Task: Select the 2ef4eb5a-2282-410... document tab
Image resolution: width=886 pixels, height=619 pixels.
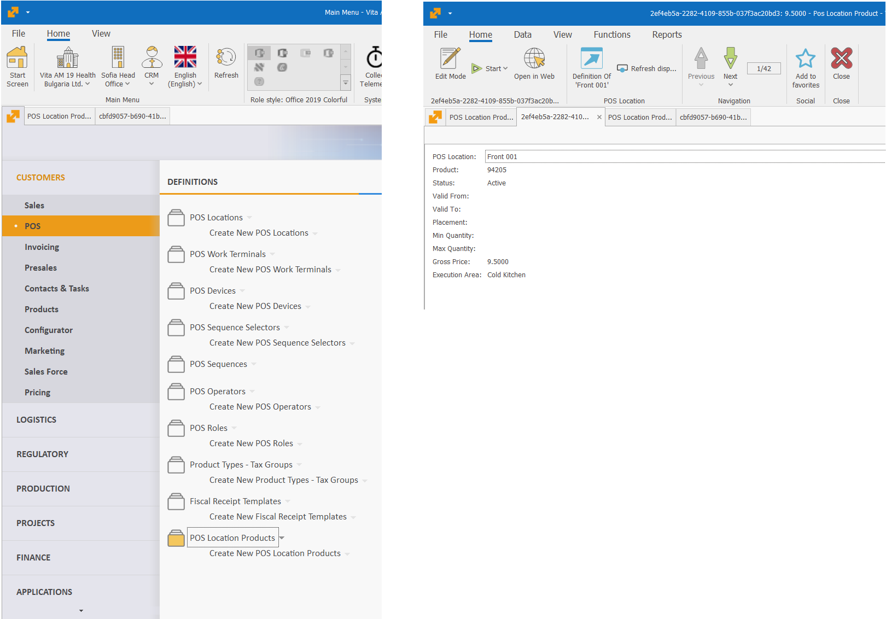Action: [x=555, y=117]
